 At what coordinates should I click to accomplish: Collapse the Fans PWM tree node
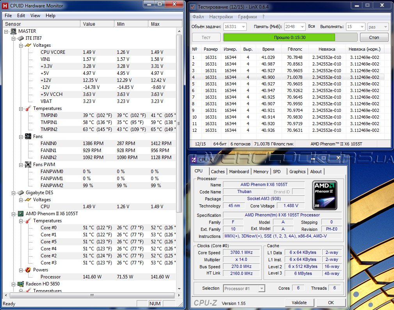(x=21, y=165)
